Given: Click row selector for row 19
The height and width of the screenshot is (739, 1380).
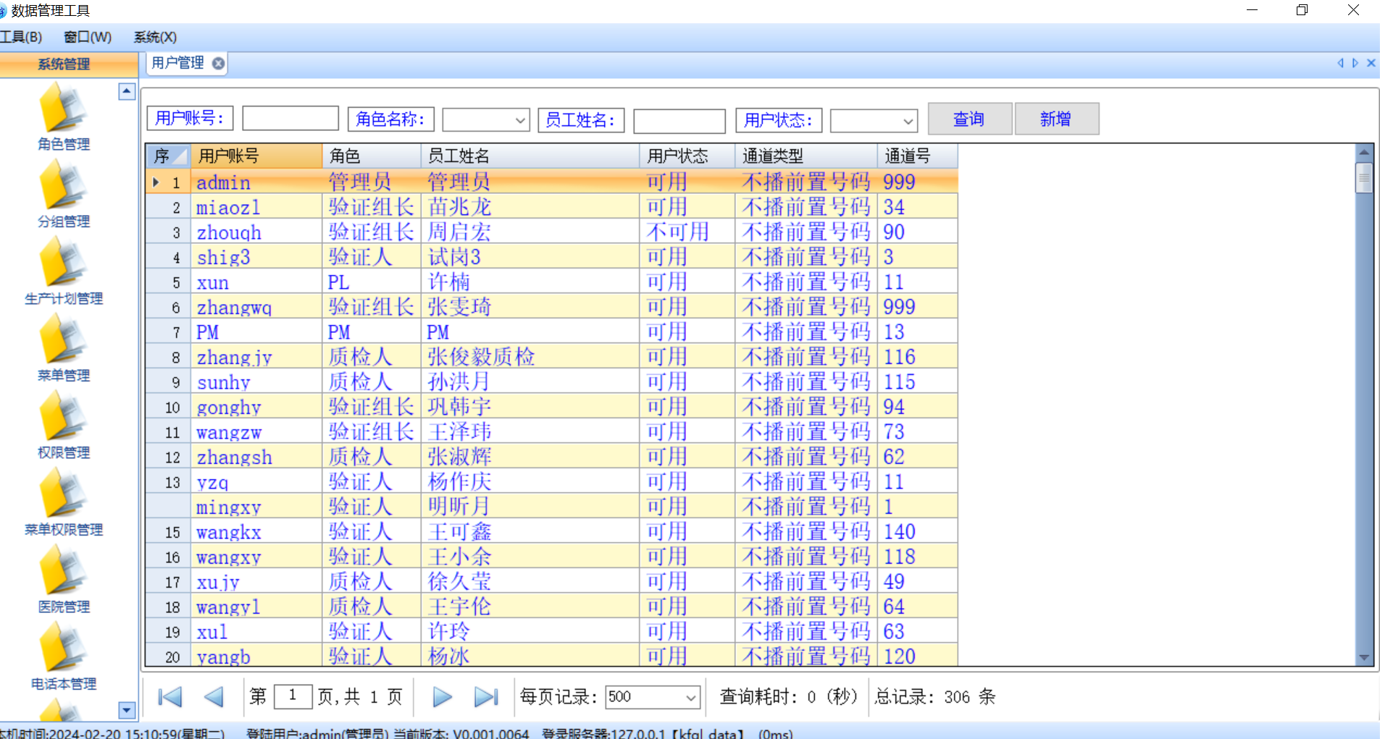Looking at the screenshot, I should point(168,632).
